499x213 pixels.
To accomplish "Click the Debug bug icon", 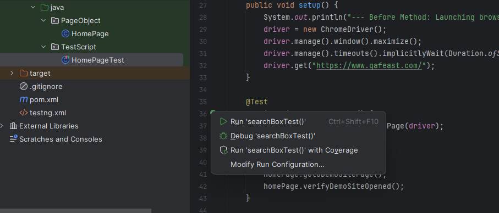I will 223,136.
